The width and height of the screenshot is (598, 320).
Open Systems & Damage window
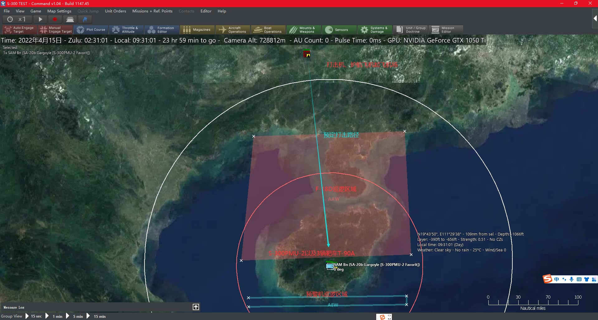click(375, 30)
